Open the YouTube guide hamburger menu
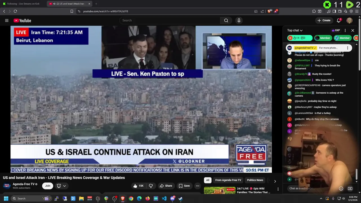The image size is (361, 203). point(7,20)
